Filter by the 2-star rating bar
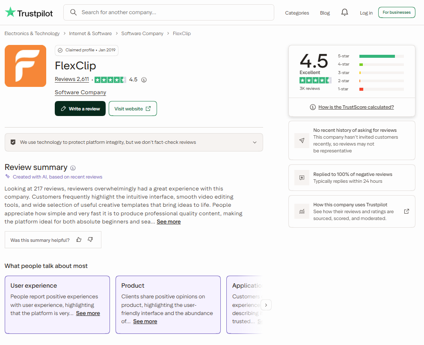424x345 pixels. click(x=371, y=81)
